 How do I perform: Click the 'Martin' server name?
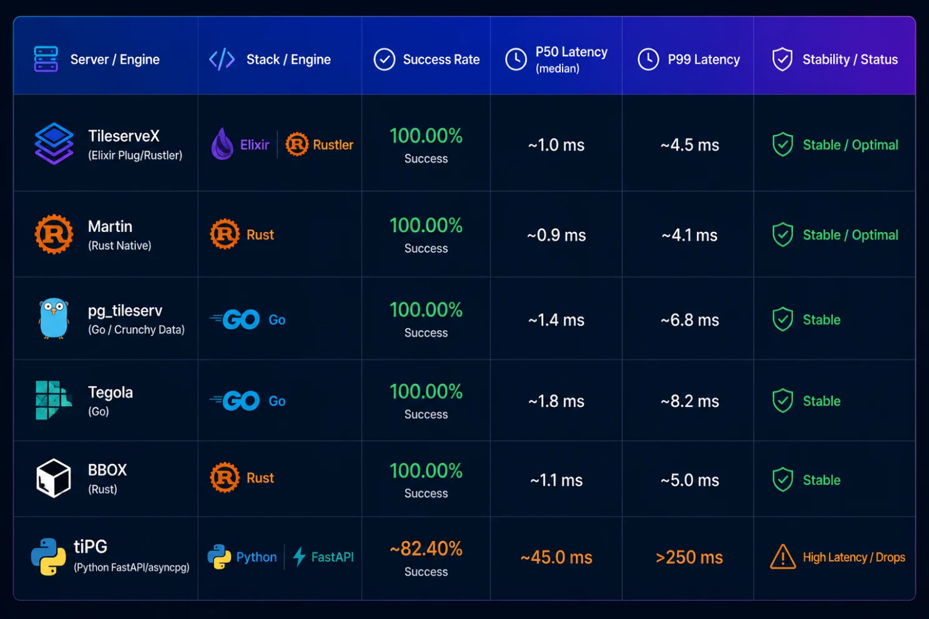click(x=110, y=227)
